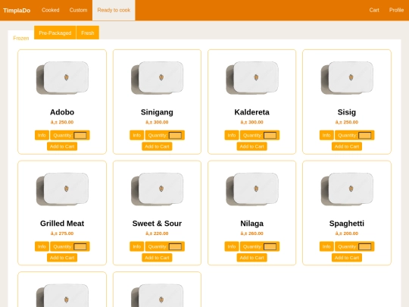Show Info for Kaldereta
This screenshot has width=409, height=307.
click(232, 135)
